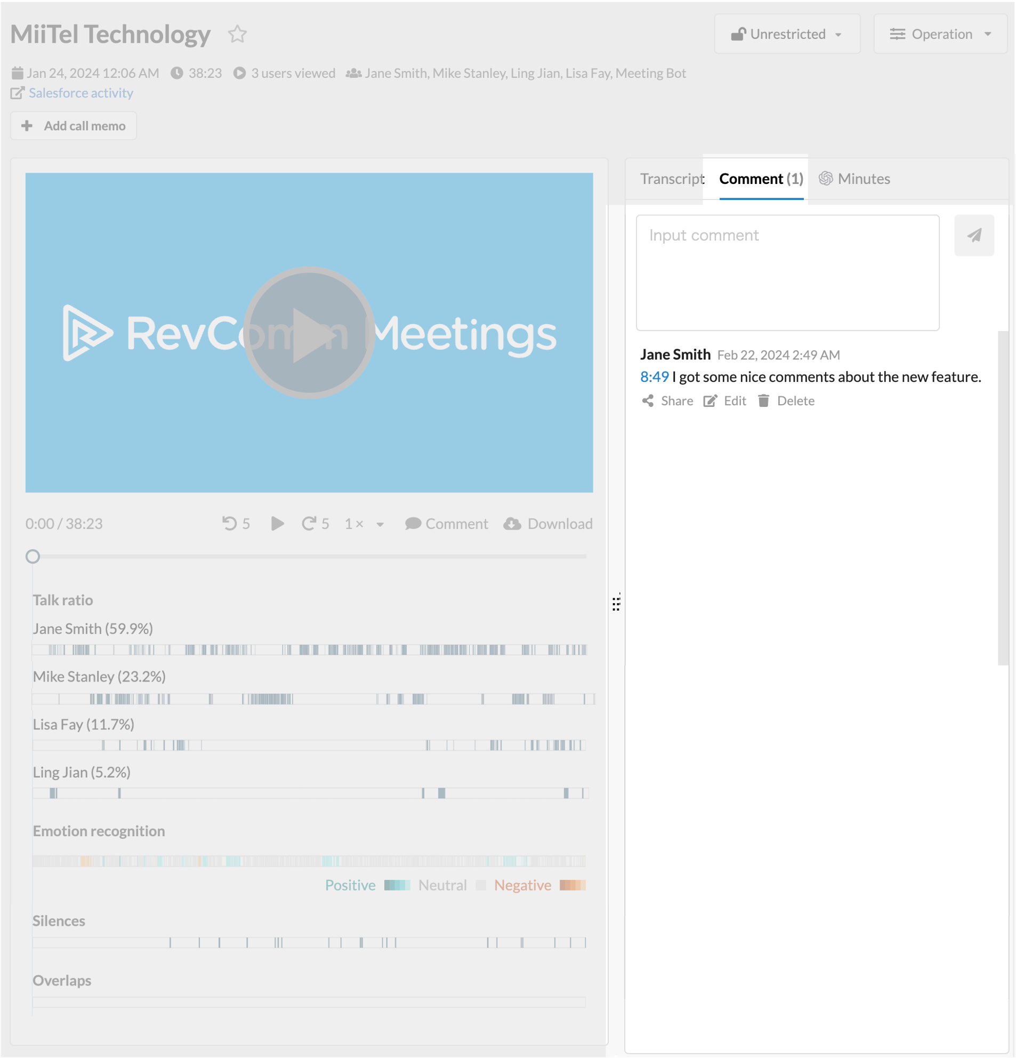
Task: Open the 1× playback speed dropdown
Action: [x=364, y=524]
